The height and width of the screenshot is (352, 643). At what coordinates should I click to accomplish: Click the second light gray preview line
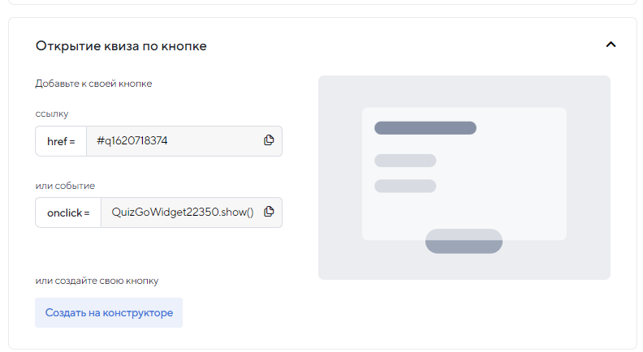click(405, 186)
